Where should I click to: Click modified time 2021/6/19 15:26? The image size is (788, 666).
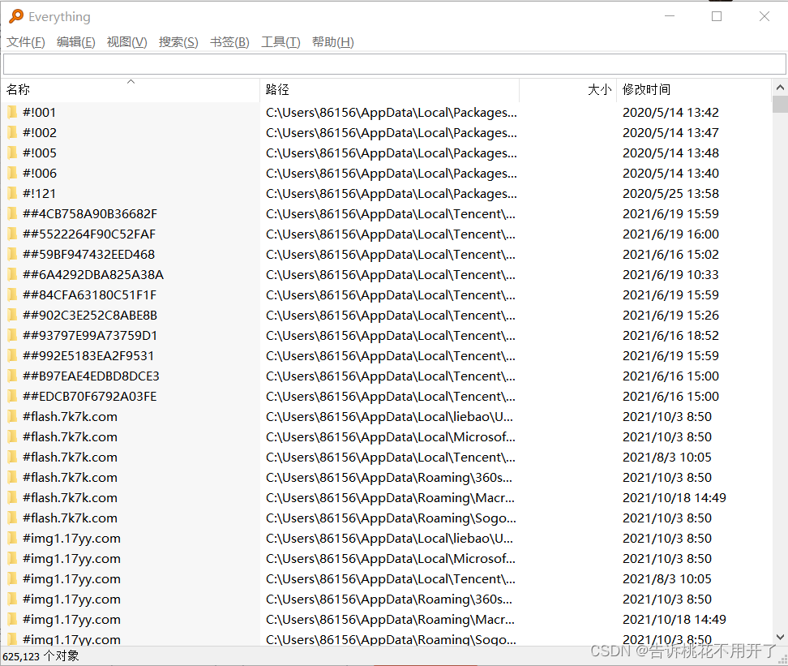coord(670,315)
